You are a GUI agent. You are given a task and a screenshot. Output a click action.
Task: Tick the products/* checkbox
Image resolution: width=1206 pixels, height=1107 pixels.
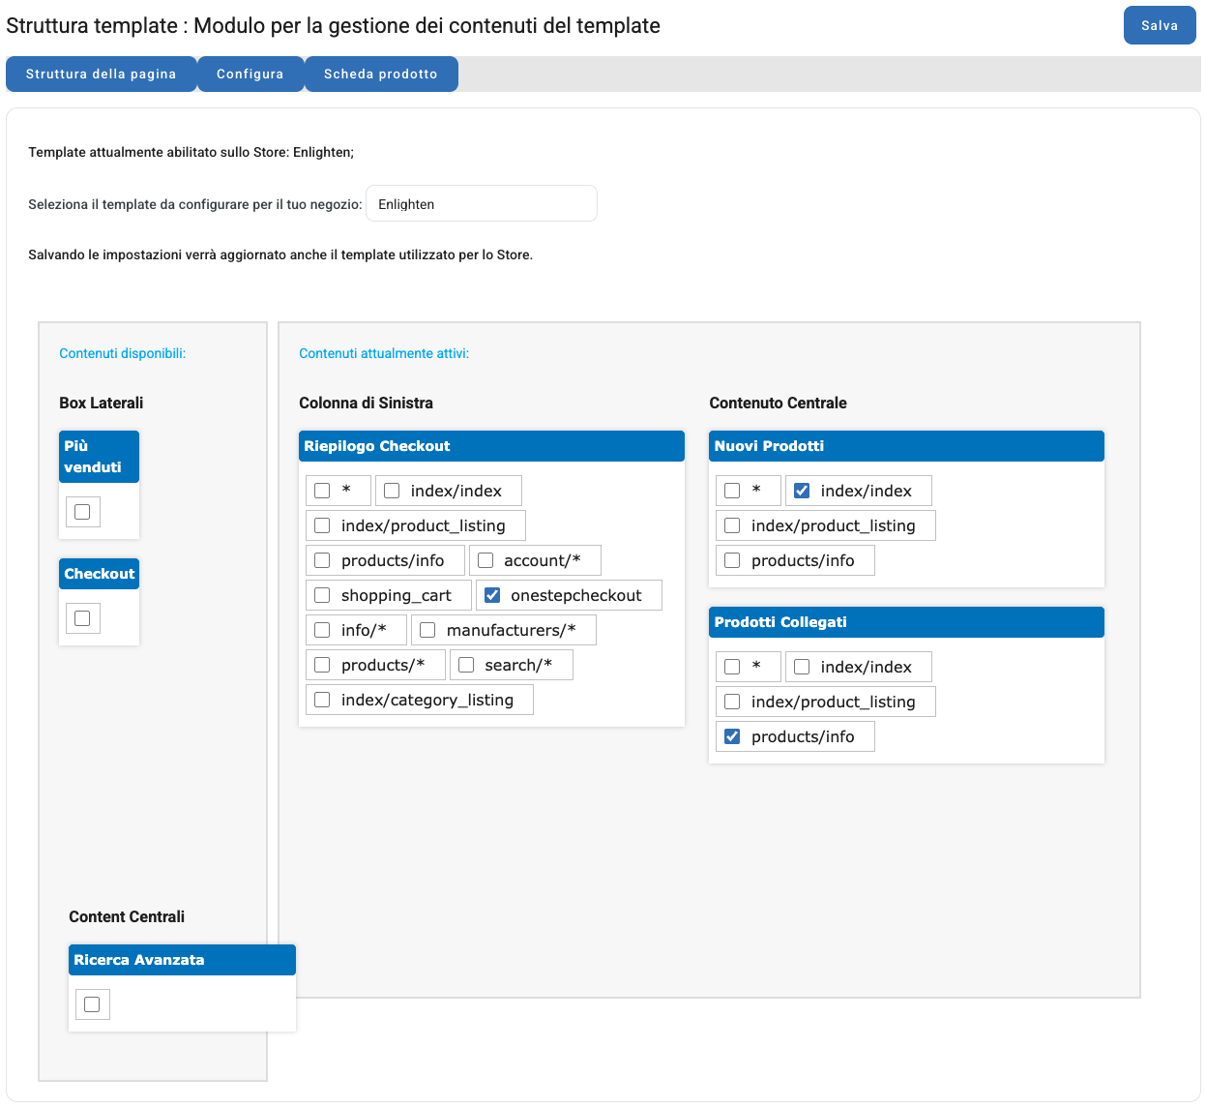tap(322, 665)
